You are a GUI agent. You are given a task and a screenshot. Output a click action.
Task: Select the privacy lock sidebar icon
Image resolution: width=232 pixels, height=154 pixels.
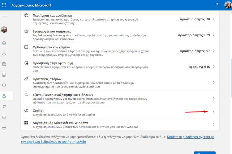[4, 96]
